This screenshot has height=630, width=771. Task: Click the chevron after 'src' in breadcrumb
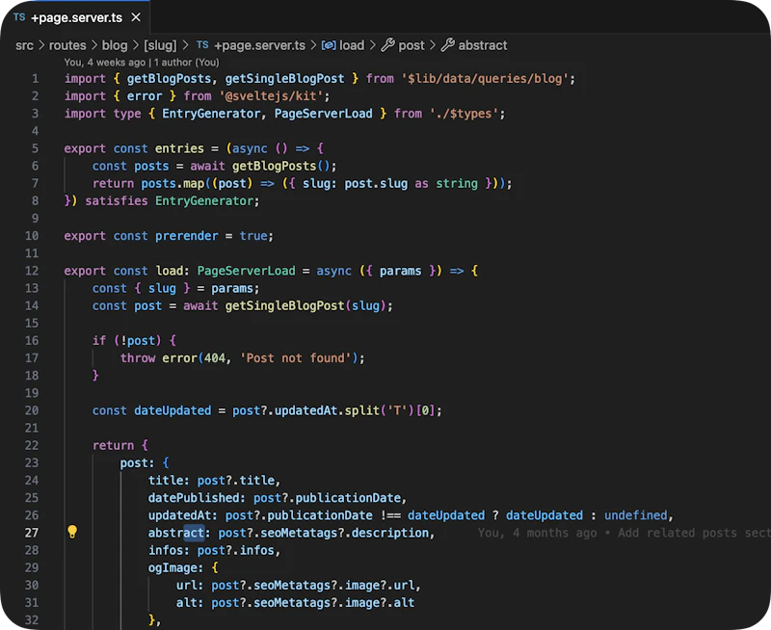[x=41, y=45]
